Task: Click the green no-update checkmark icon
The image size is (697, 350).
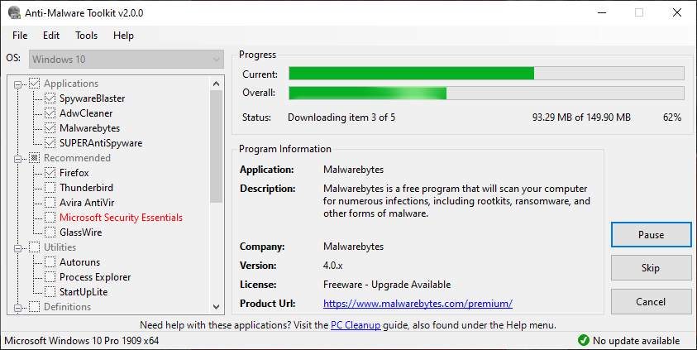Action: (583, 341)
